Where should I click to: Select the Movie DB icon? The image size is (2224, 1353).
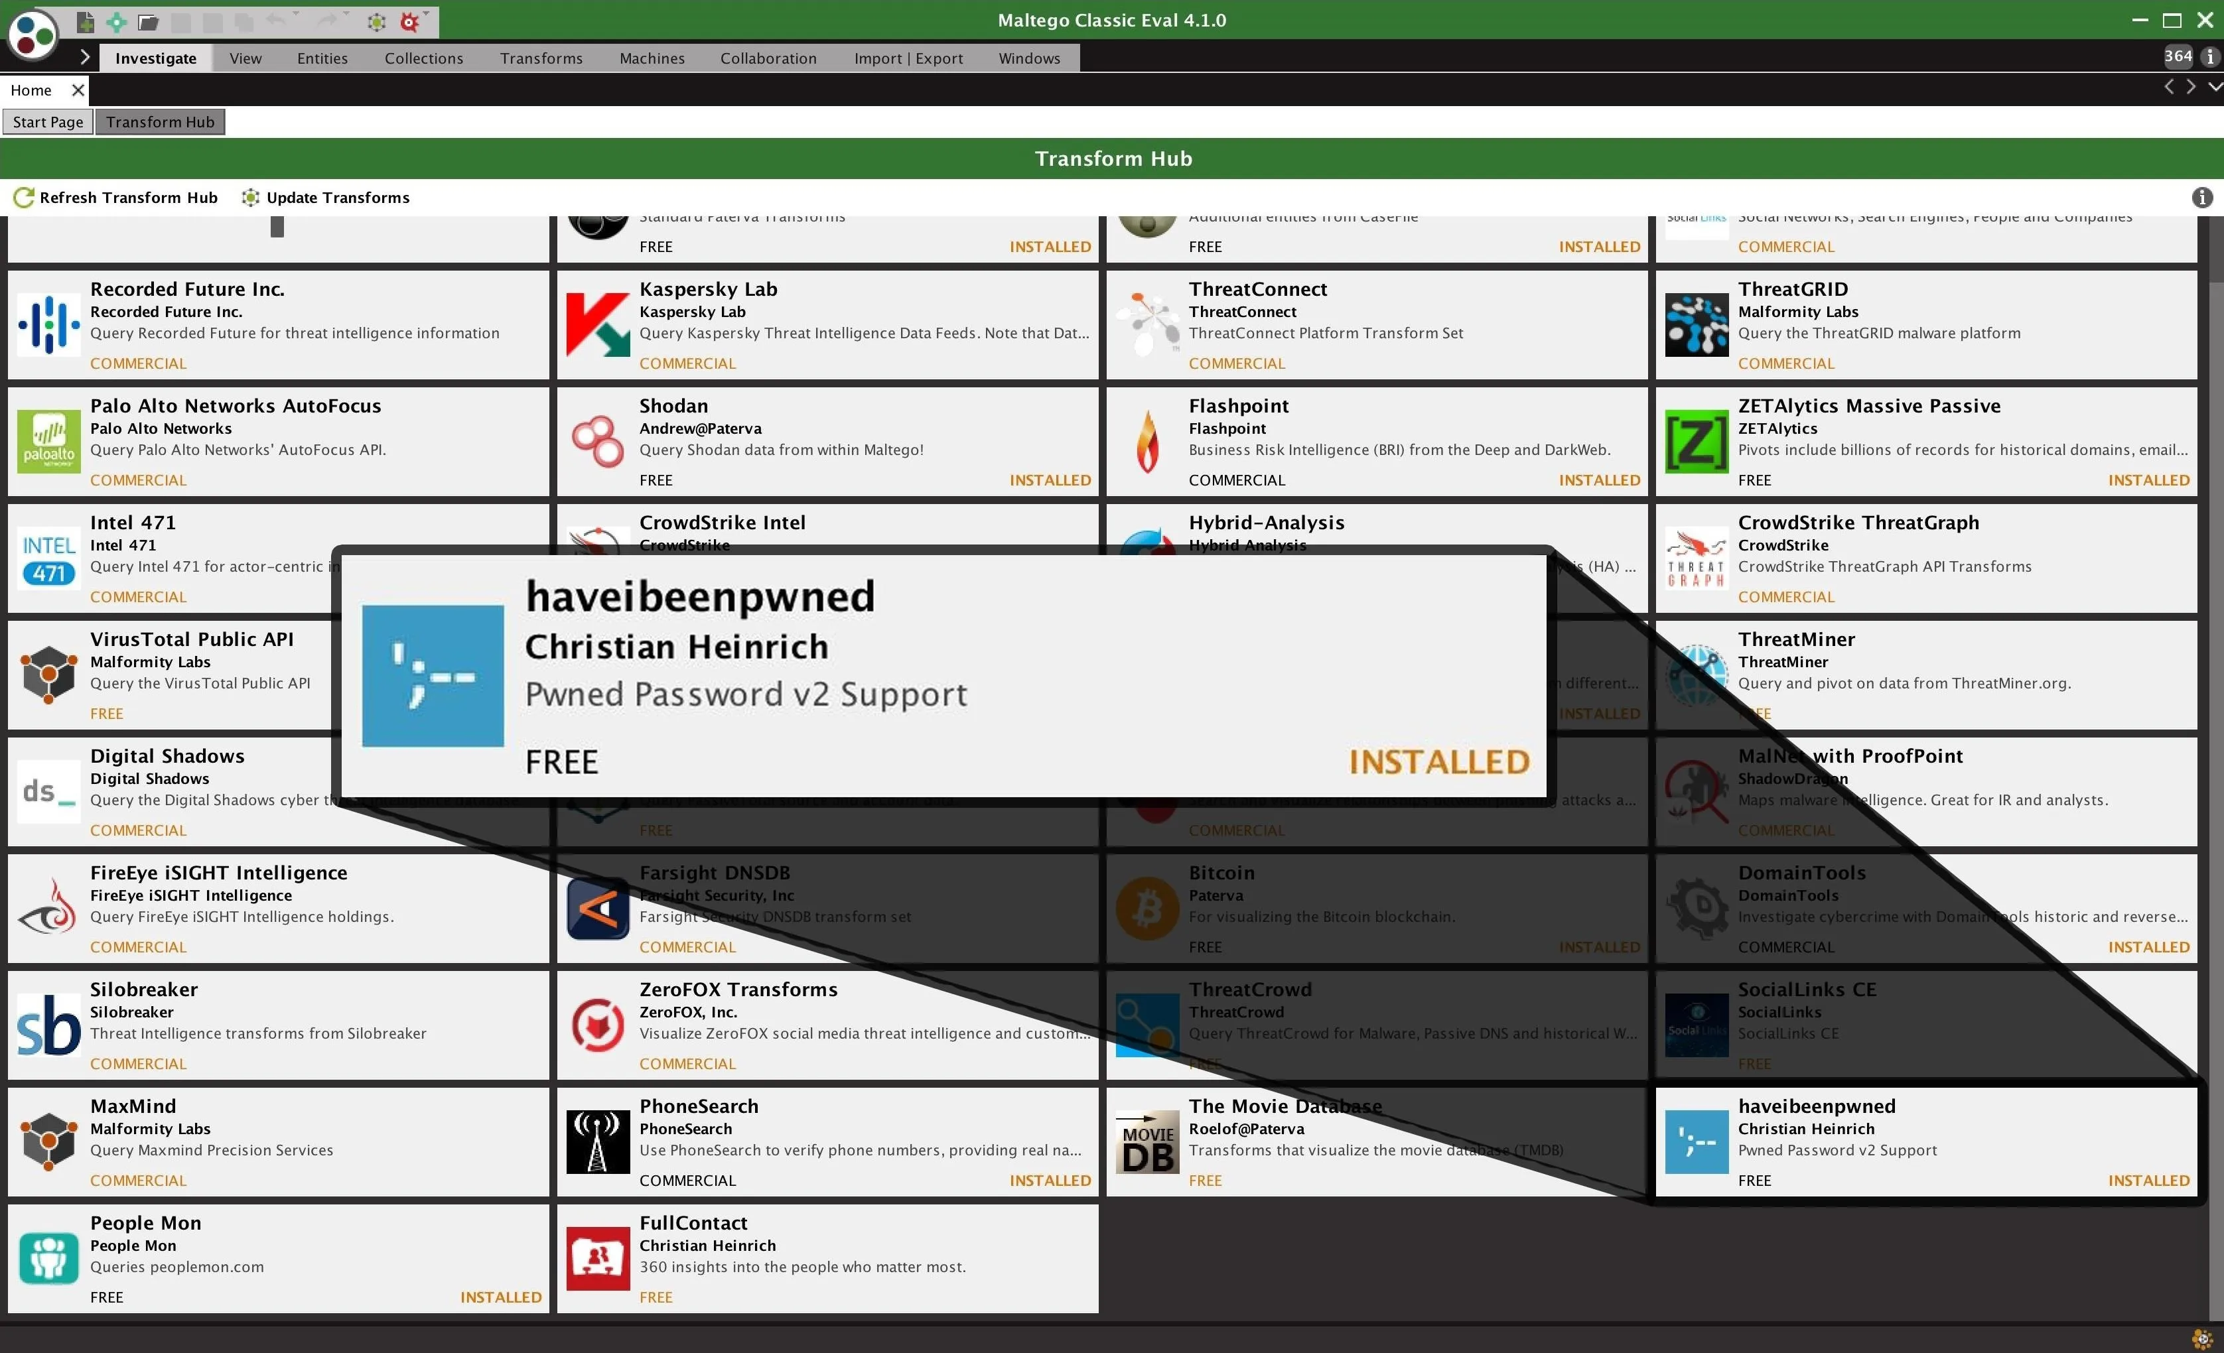coord(1147,1142)
